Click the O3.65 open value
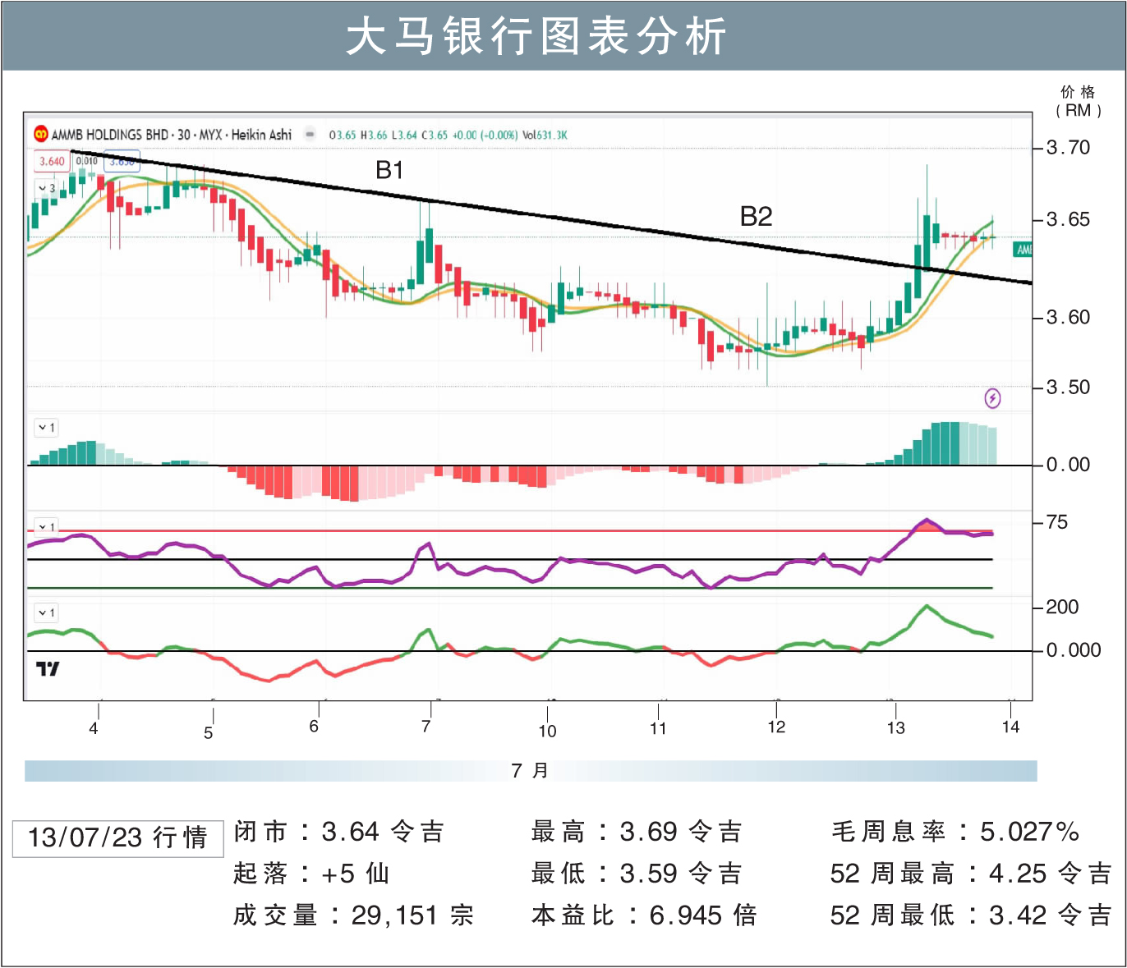1127x968 pixels. tap(343, 135)
